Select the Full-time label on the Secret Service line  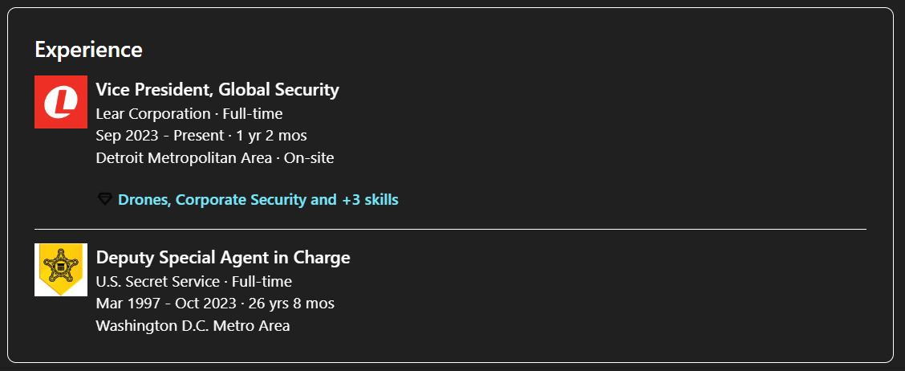262,281
